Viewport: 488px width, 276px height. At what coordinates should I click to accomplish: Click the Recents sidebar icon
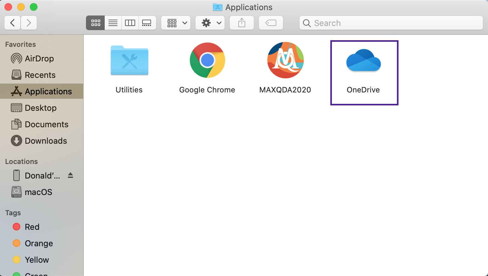[x=16, y=75]
